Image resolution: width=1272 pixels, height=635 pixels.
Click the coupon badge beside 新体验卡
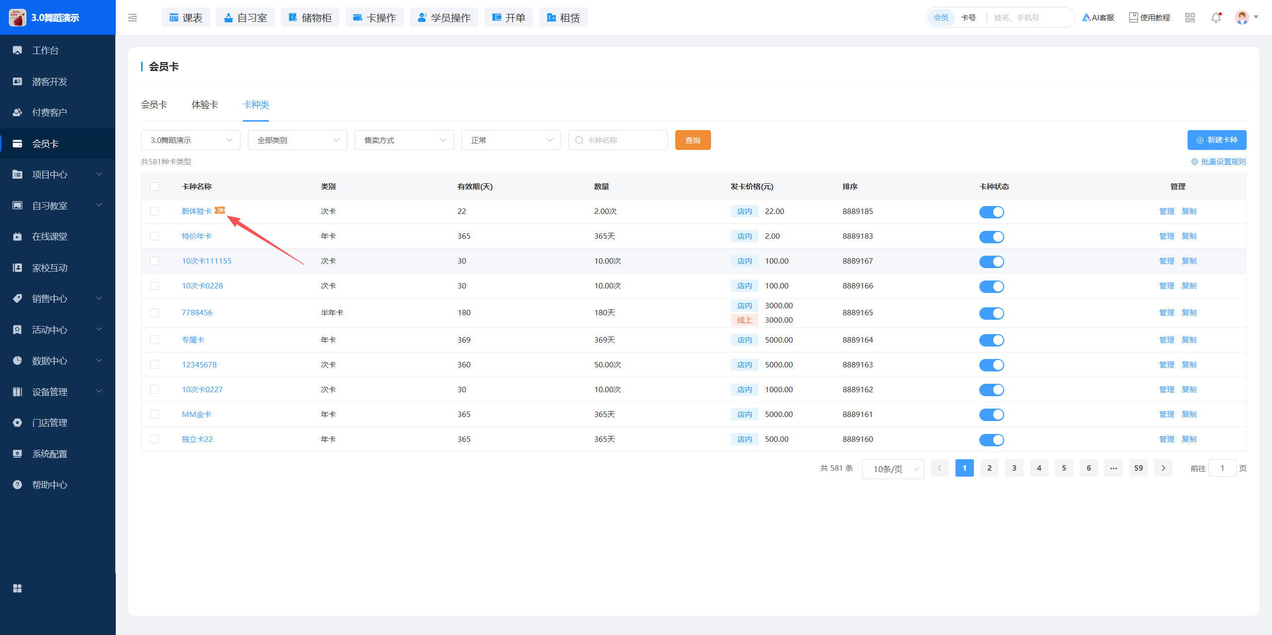220,211
